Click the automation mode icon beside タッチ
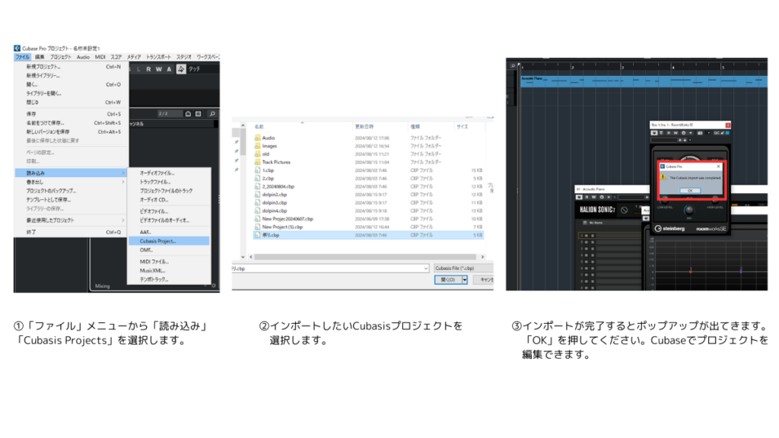 (x=181, y=69)
